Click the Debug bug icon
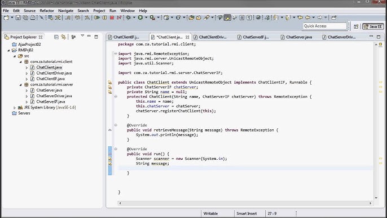 coord(128,18)
